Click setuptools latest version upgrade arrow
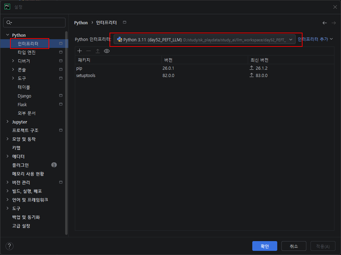 coord(252,75)
